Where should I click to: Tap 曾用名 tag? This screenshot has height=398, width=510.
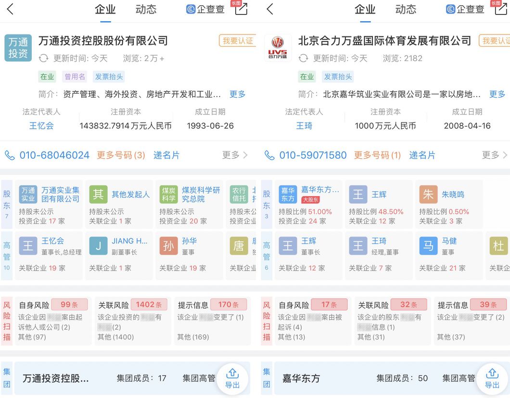(x=75, y=77)
